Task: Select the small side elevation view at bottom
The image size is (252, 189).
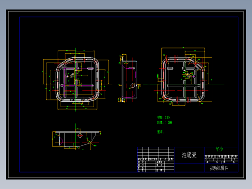Action: [x=77, y=139]
